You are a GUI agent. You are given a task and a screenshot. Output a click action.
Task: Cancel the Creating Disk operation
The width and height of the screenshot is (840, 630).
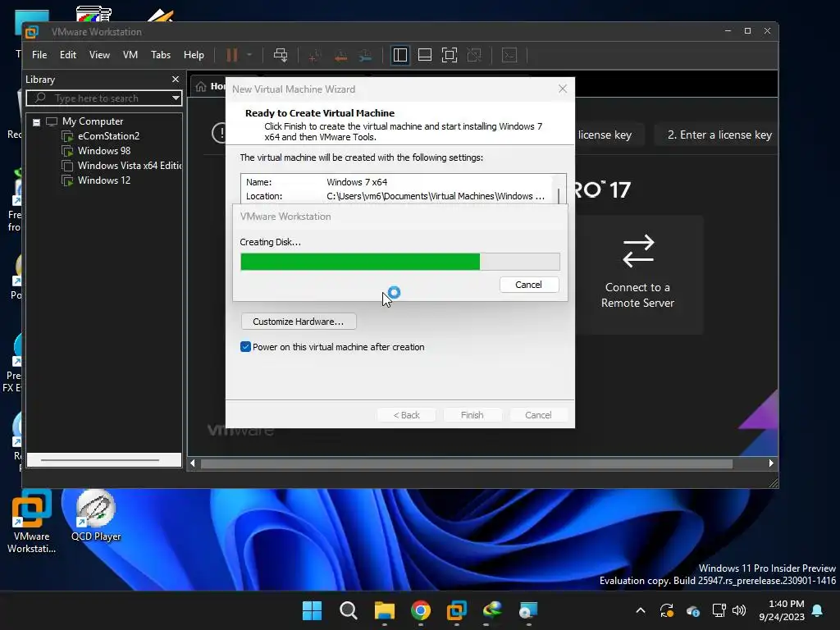[529, 285]
